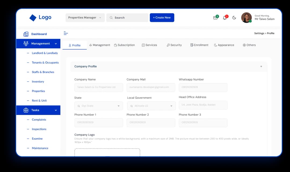The width and height of the screenshot is (290, 172).
Task: Select the Appearance tab
Action: 224,45
